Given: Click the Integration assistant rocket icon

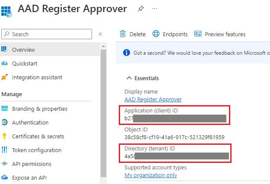Looking at the screenshot, I should (x=5, y=77).
